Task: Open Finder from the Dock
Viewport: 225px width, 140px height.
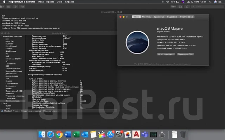Action: pyautogui.click(x=42, y=134)
